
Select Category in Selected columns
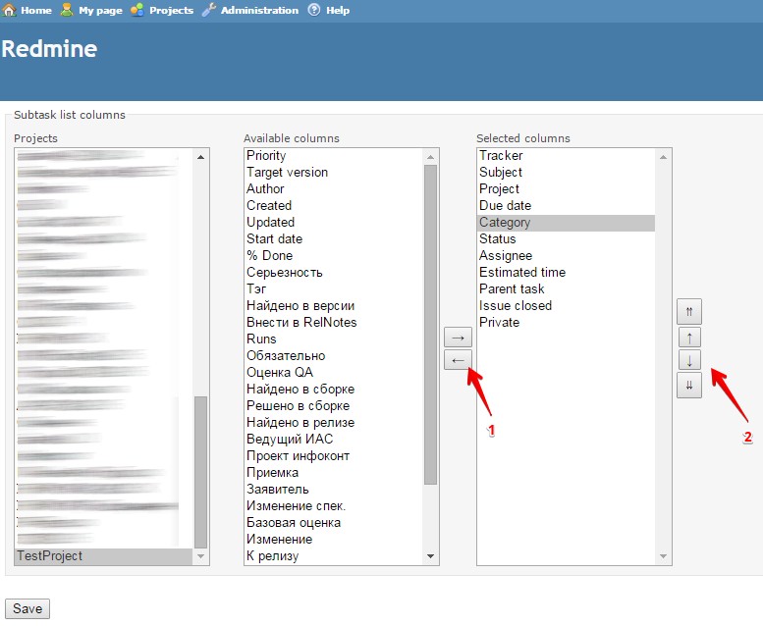[x=566, y=223]
